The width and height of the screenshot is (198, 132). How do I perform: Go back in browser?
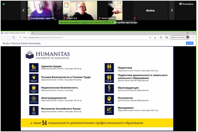3,37
